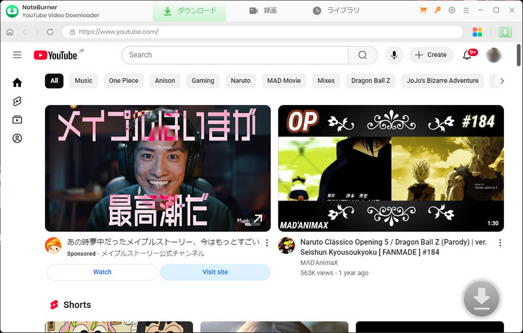Image resolution: width=523 pixels, height=333 pixels.
Task: Click the floating gray download button
Action: coord(481,298)
